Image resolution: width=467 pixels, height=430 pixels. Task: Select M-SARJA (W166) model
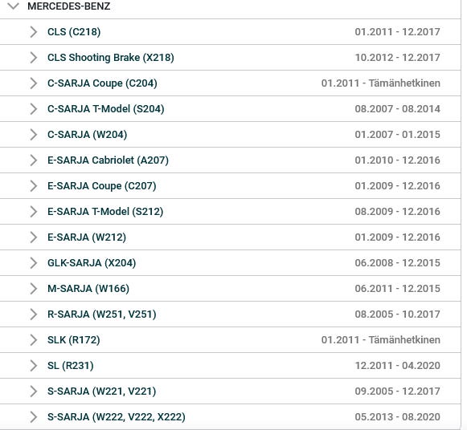tap(88, 289)
